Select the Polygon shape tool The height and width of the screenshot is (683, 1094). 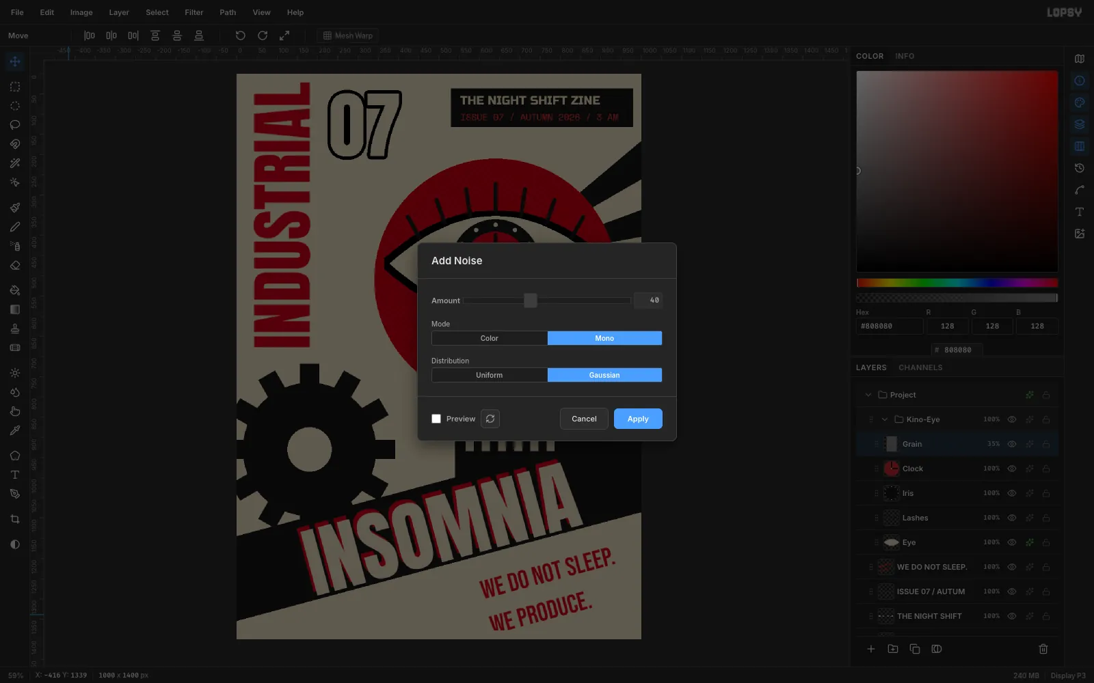tap(15, 456)
